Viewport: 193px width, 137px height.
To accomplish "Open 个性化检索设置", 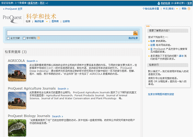I will [x=151, y=9].
